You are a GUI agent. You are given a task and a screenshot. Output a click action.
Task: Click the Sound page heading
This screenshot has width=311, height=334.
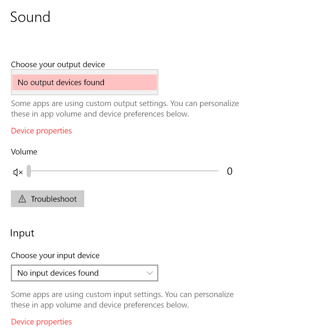30,17
